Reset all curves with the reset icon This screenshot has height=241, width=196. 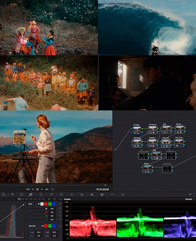(54, 199)
